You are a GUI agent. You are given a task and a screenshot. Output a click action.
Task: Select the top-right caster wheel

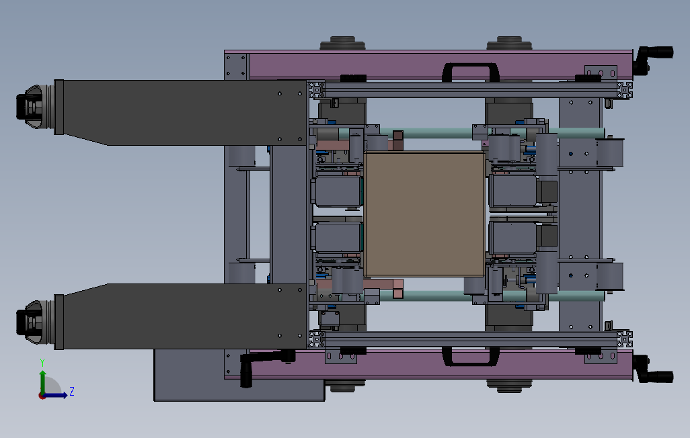point(509,44)
